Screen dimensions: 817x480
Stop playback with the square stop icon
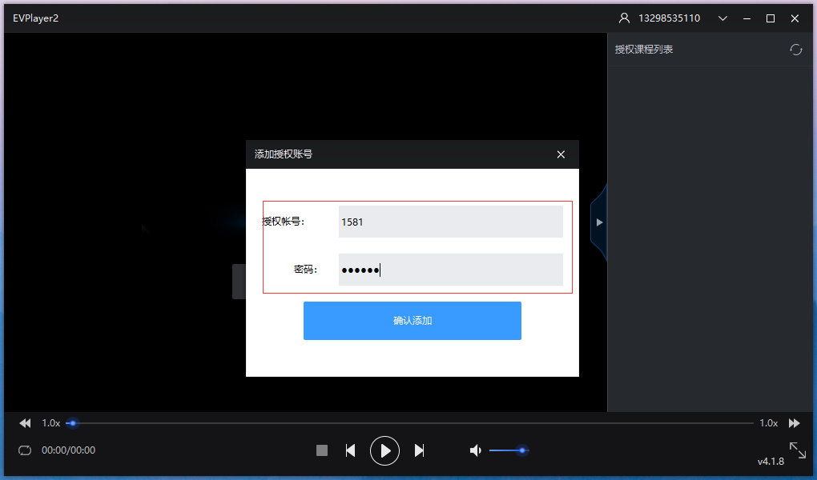(x=322, y=450)
